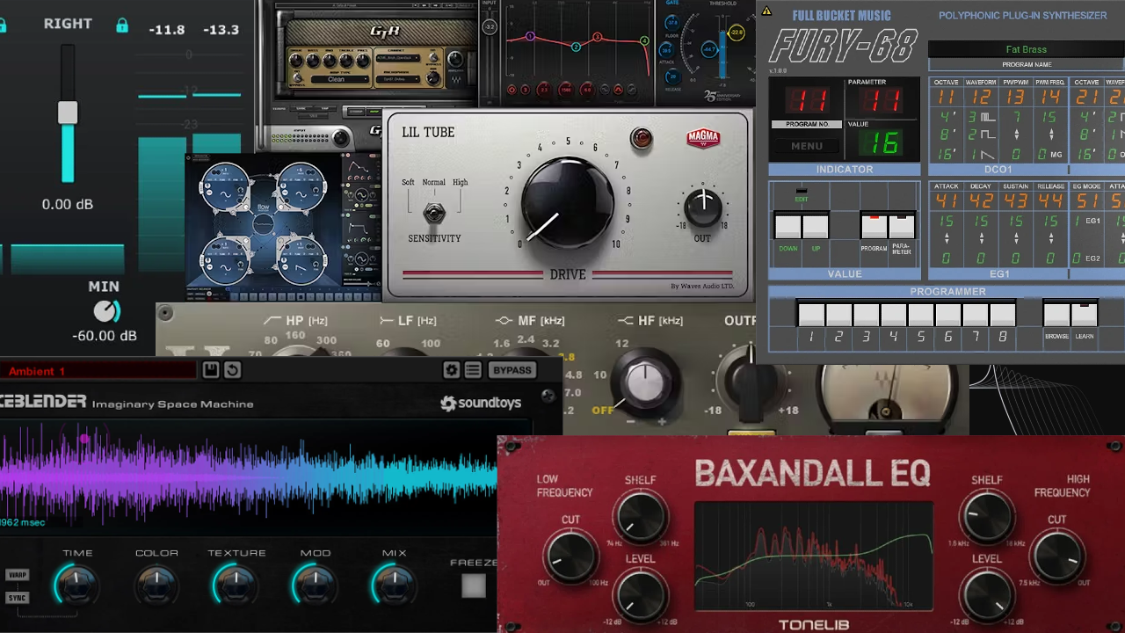The height and width of the screenshot is (633, 1125).
Task: Click the MIN knob above -60.00 dB
Action: point(105,311)
